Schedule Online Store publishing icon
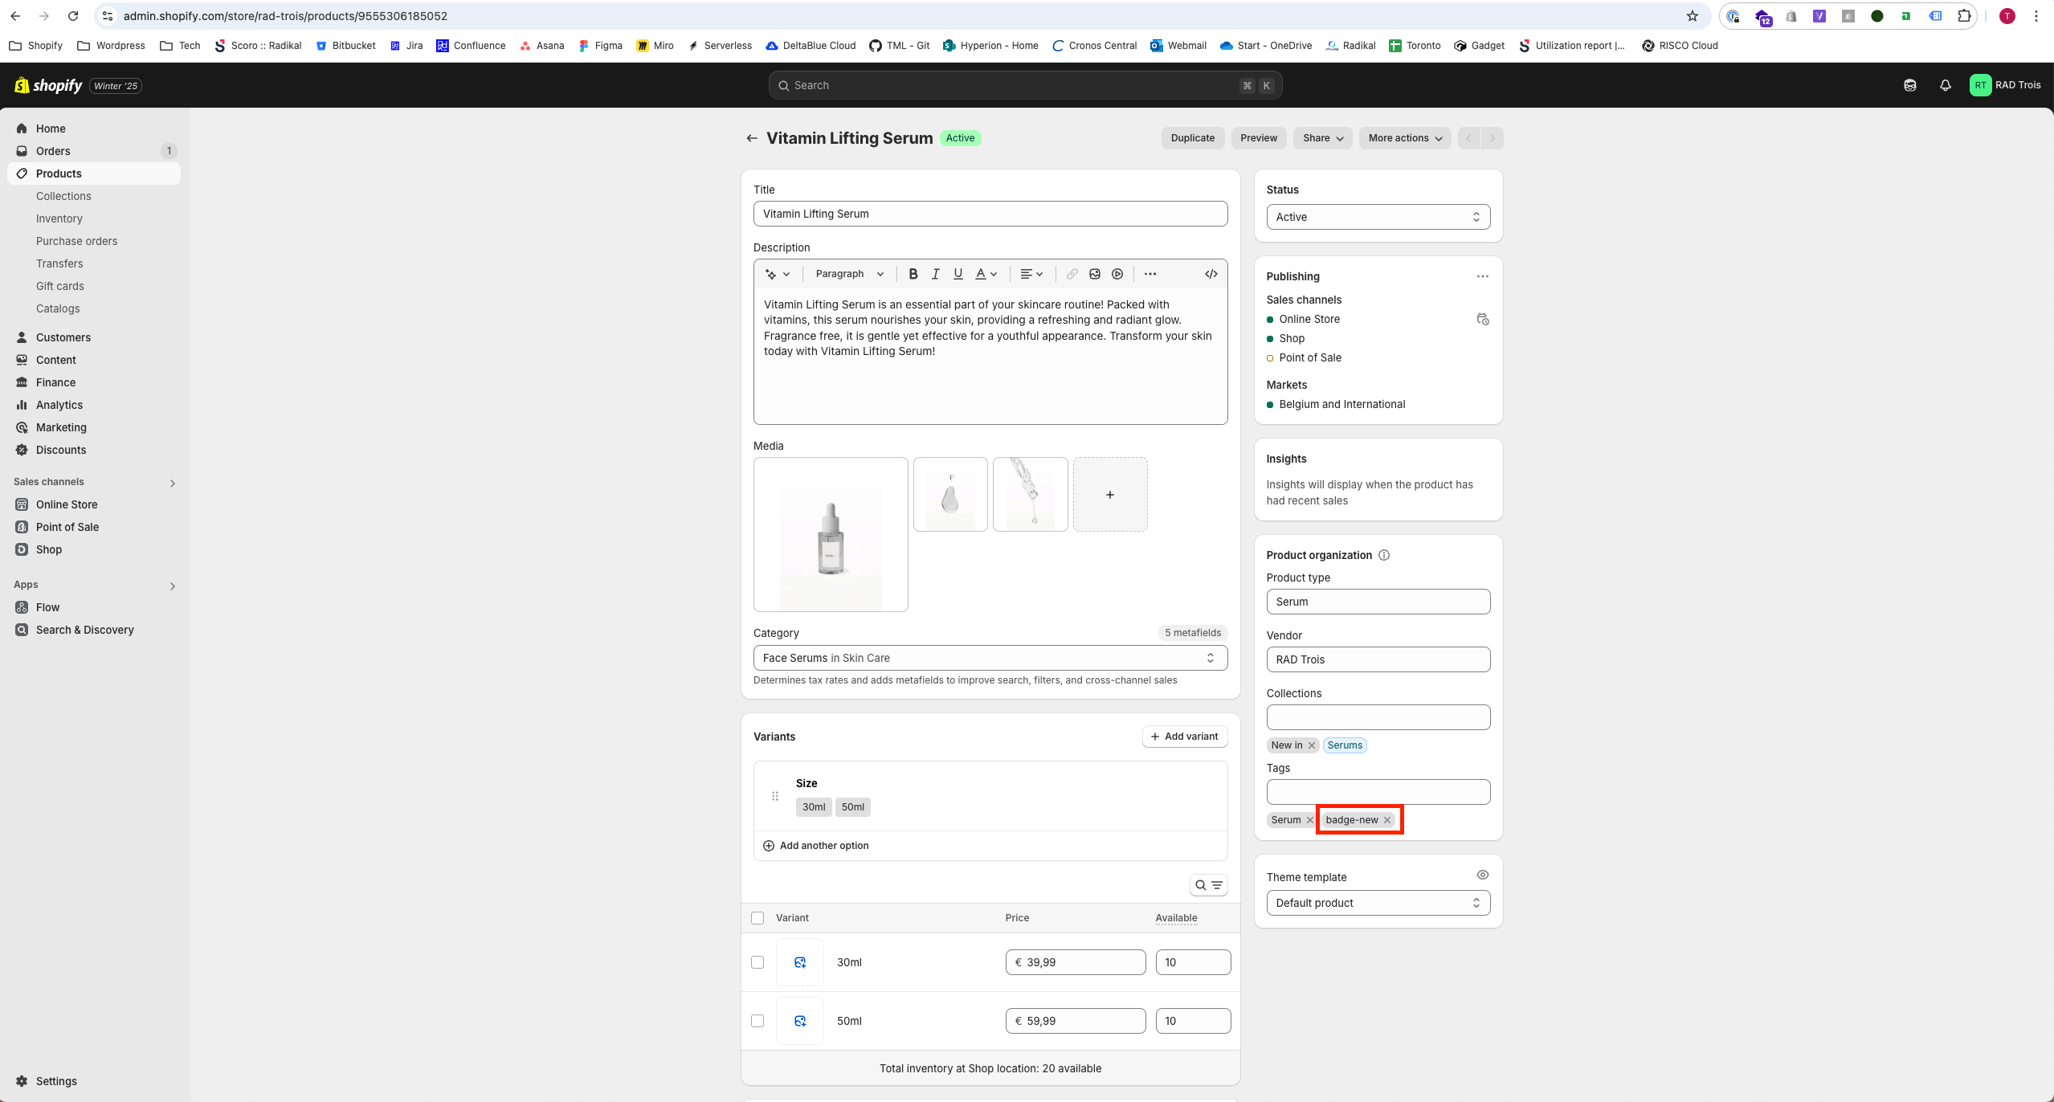Screen dimensions: 2054x1102 coord(1482,319)
